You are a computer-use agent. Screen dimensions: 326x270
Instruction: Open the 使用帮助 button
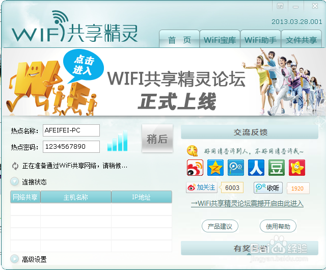point(278,226)
